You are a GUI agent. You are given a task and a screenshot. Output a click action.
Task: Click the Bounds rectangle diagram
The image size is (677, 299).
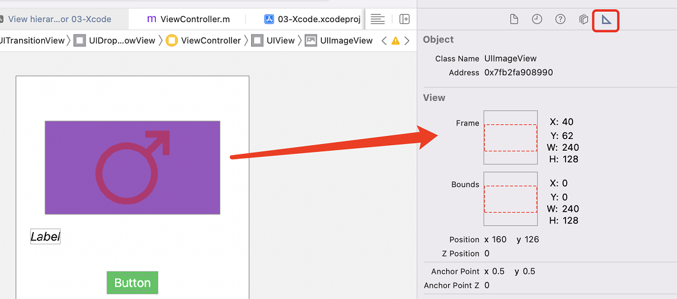coord(511,199)
